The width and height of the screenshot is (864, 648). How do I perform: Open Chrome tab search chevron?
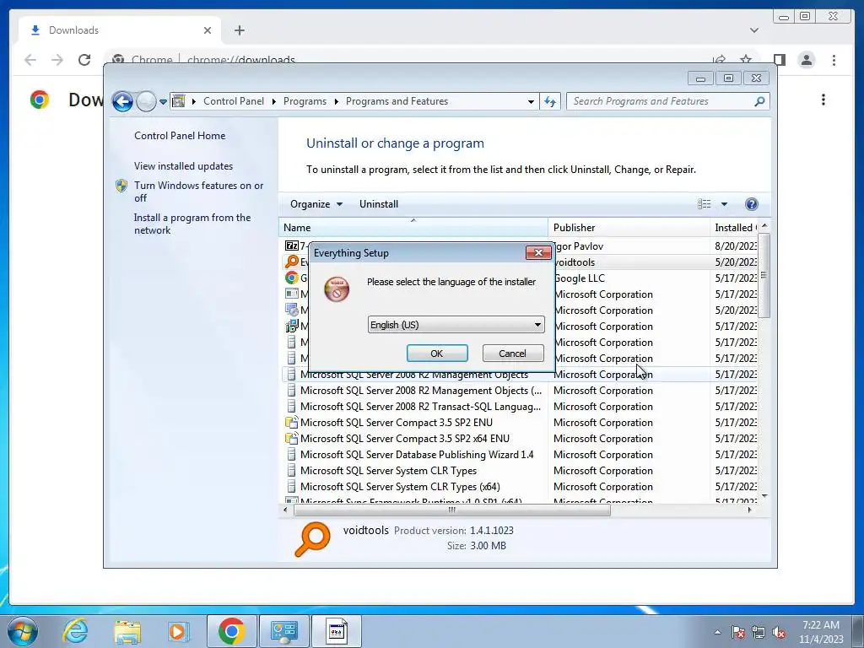click(754, 30)
